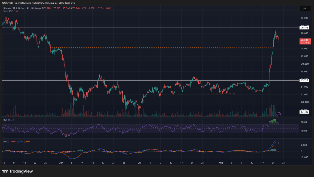The height and width of the screenshot is (177, 314).
Task: Click the 80.00 RSI axis label
Action: click(x=304, y=122)
